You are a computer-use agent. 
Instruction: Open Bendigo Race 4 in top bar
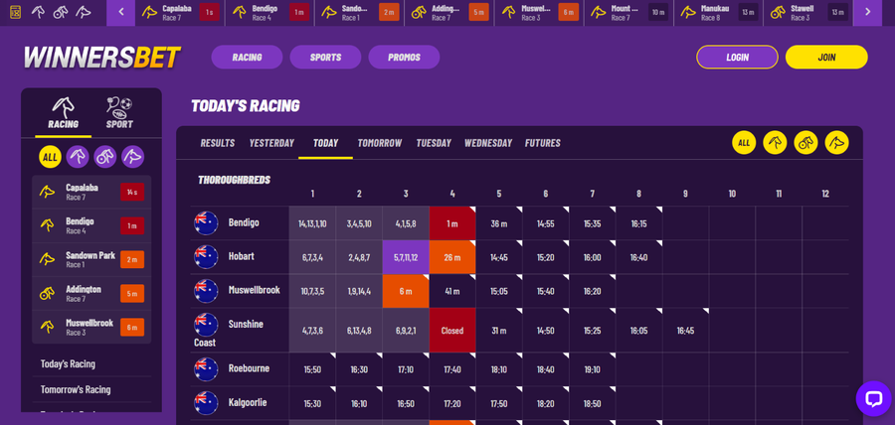[x=269, y=13]
